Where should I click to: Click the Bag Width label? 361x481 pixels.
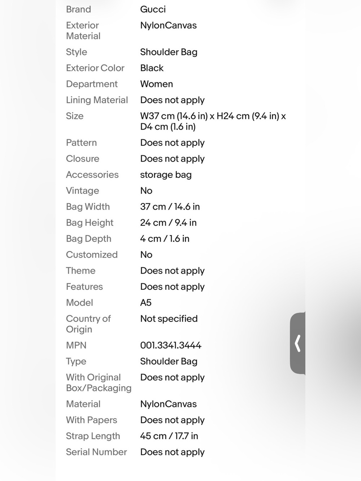(x=88, y=207)
